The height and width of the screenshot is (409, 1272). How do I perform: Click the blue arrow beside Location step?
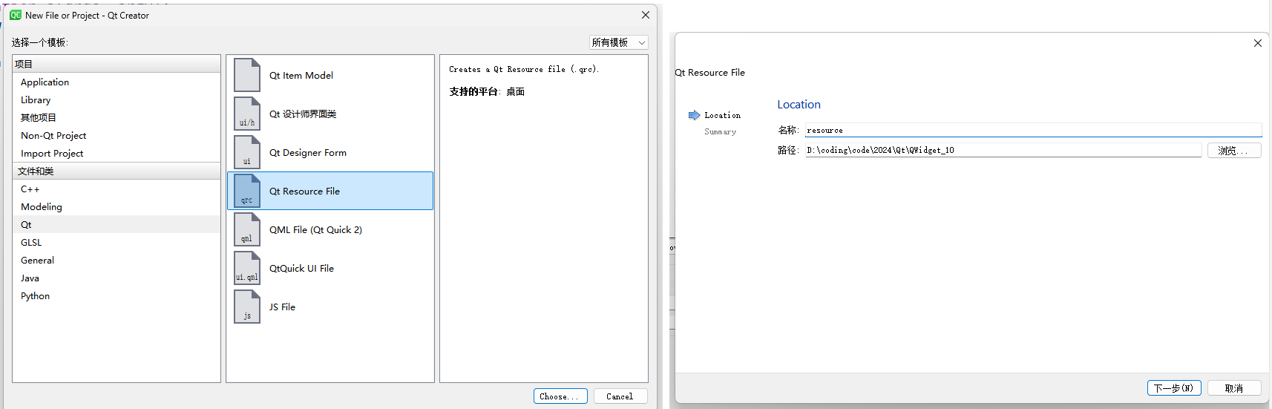pyautogui.click(x=694, y=115)
